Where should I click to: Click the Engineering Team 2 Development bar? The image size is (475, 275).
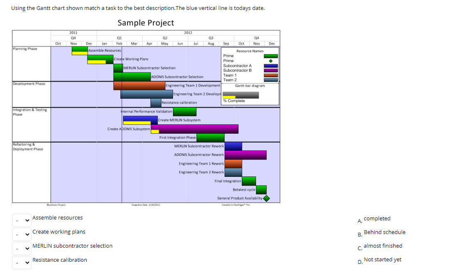147,94
